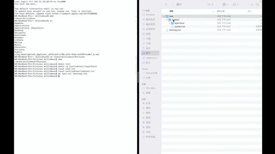The image size is (275, 154).
Task: Open 隔空投送 (AirDrop) in sidebar
Action: [x=150, y=19]
